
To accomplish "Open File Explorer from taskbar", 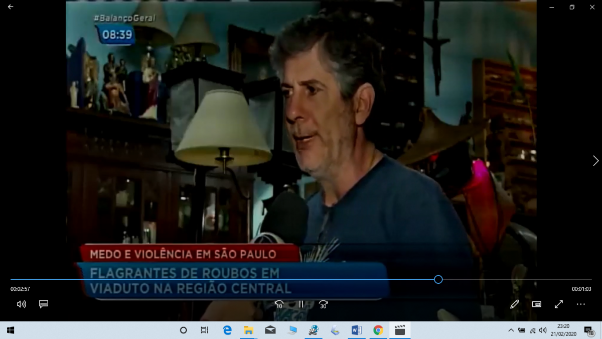I will (x=248, y=330).
